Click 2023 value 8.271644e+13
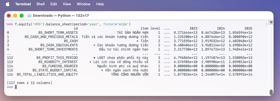Viewport: 280px width, 101px height. coord(186,33)
